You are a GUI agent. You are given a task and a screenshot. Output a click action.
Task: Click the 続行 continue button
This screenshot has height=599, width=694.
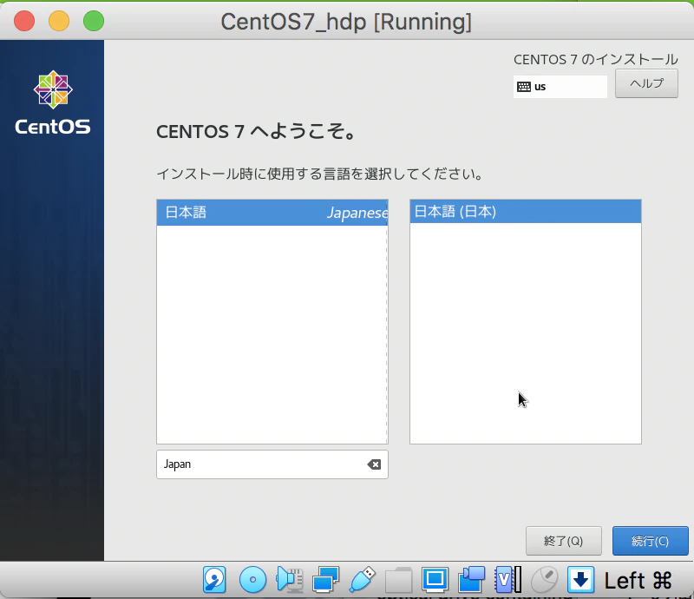(x=650, y=541)
